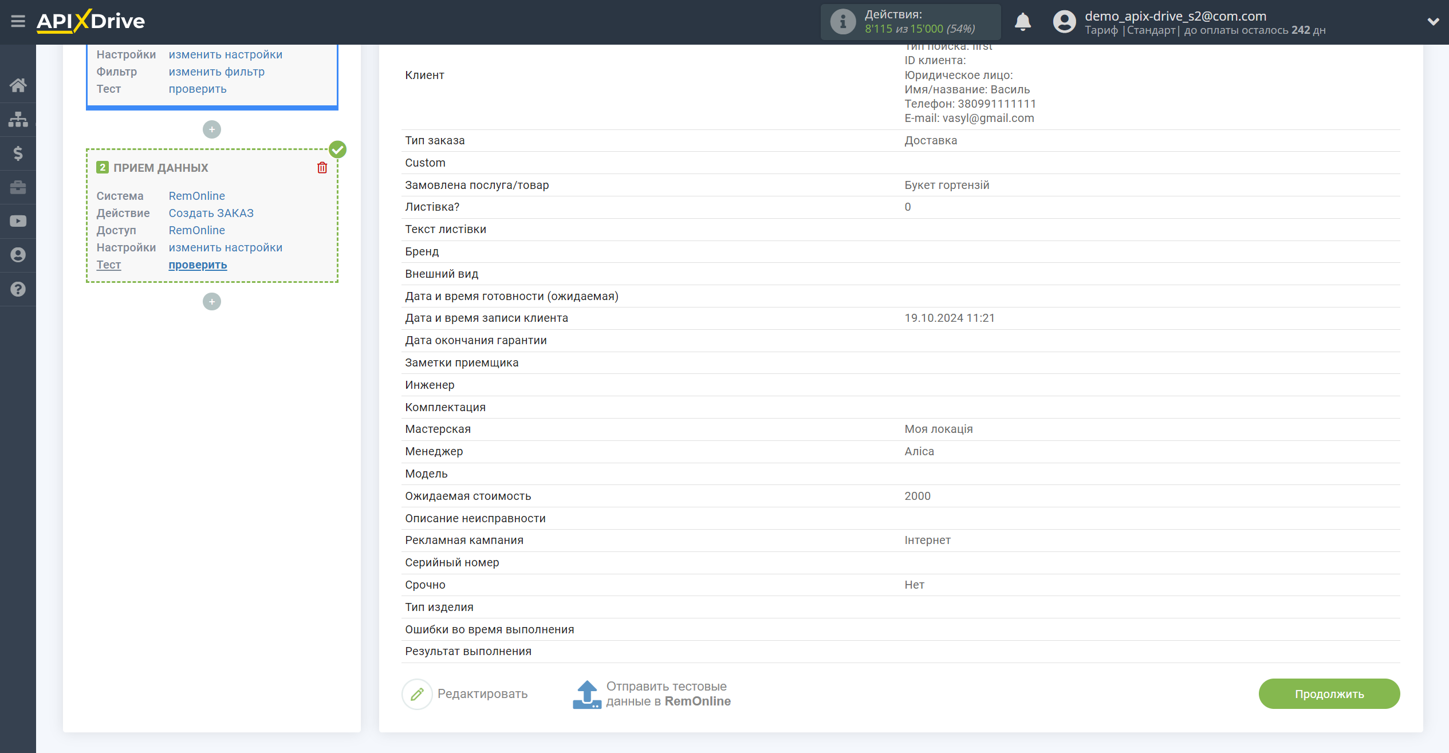Click the account email demo_apix-drive_s2@com.com
Screen dimensions: 1449x753
pyautogui.click(x=1175, y=16)
